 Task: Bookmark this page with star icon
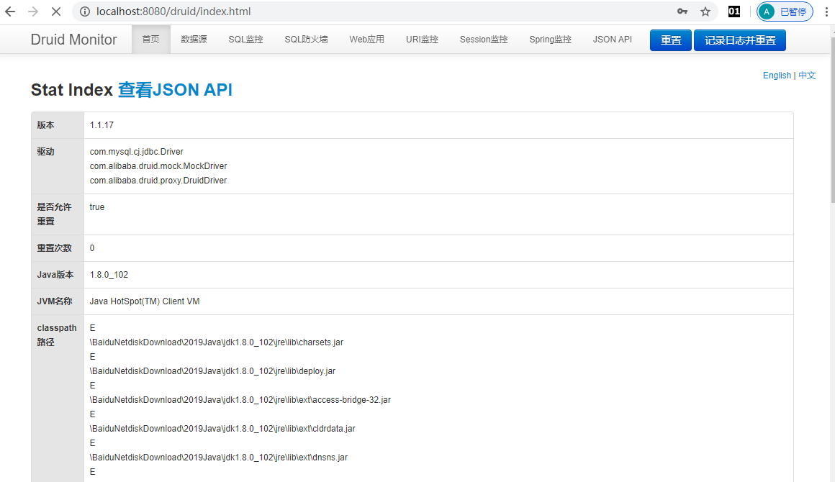(705, 12)
